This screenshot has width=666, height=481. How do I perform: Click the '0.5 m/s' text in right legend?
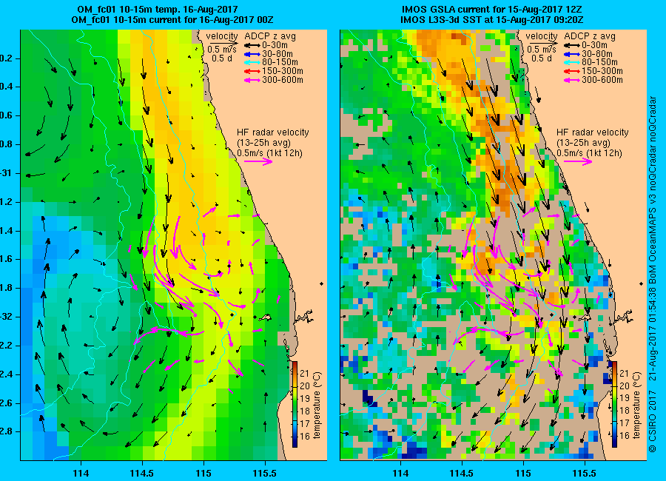[542, 50]
